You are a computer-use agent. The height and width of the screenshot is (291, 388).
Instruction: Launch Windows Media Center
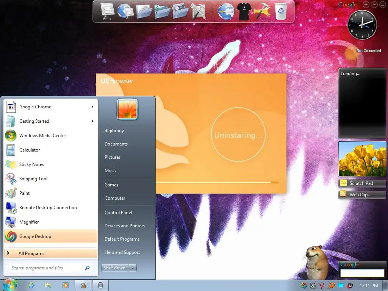(51, 136)
